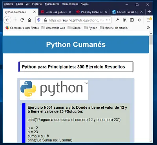Click the Forward navigation arrow
157x145 pixels.
coord(15,20)
